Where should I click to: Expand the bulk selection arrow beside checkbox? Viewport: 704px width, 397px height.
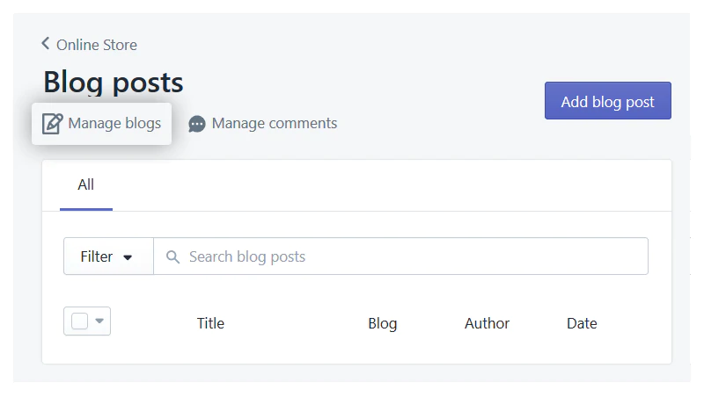pos(99,321)
